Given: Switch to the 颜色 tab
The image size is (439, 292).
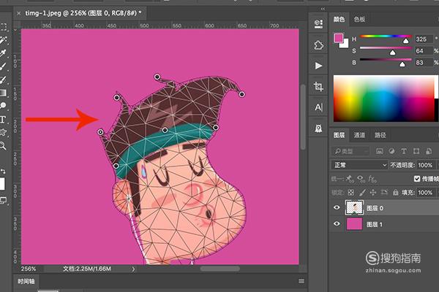Looking at the screenshot, I should click(x=339, y=19).
